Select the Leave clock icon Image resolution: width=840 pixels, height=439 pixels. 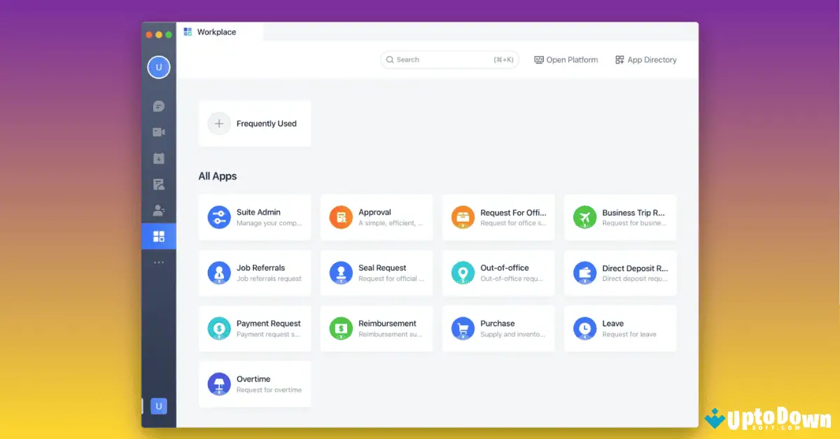click(x=584, y=329)
